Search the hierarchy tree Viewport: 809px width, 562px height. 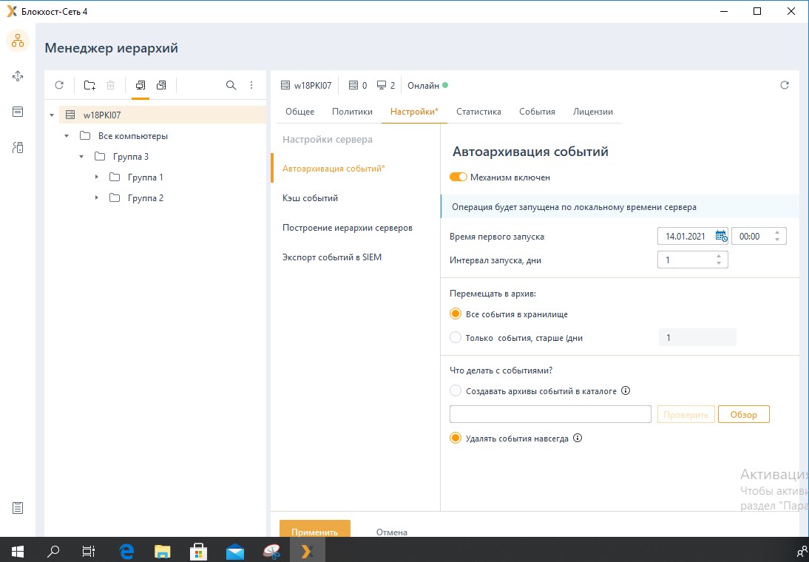coord(231,85)
